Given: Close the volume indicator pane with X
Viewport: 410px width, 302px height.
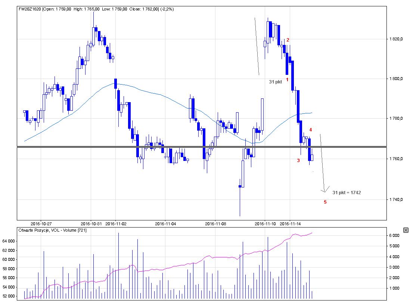Looking at the screenshot, I should [x=406, y=230].
